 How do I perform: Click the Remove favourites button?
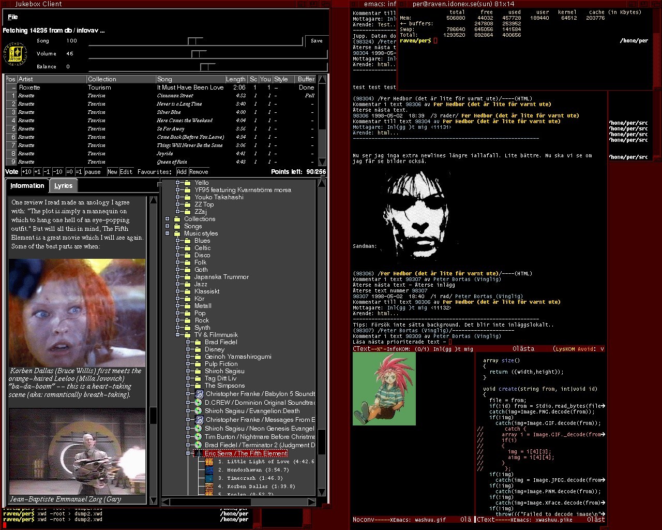click(199, 172)
